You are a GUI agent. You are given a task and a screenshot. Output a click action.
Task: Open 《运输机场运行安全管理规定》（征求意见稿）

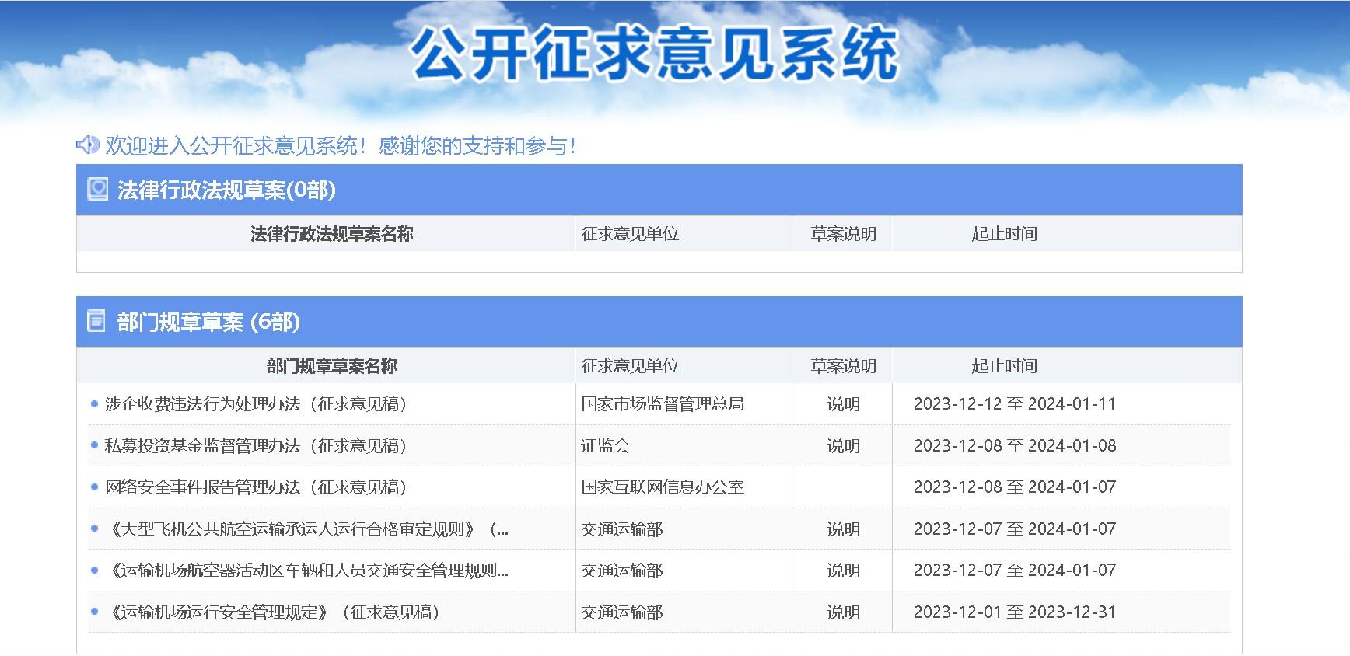[274, 612]
